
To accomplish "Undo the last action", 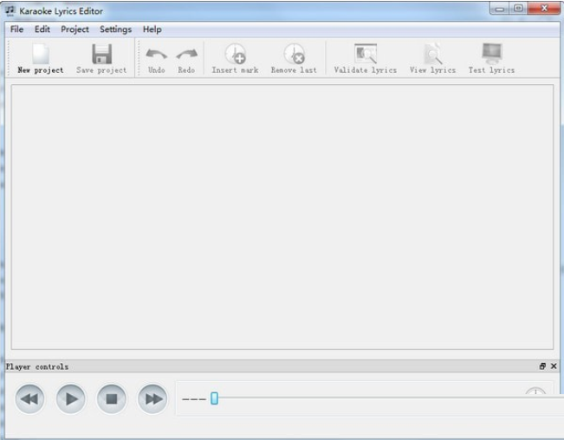I will tap(156, 58).
